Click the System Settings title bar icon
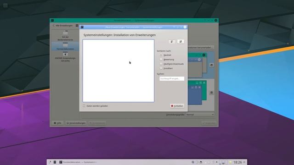The height and width of the screenshot is (165, 294). [52, 20]
